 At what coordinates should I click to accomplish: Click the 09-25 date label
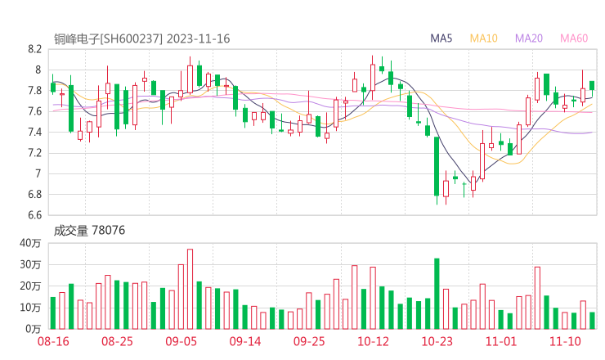click(309, 340)
